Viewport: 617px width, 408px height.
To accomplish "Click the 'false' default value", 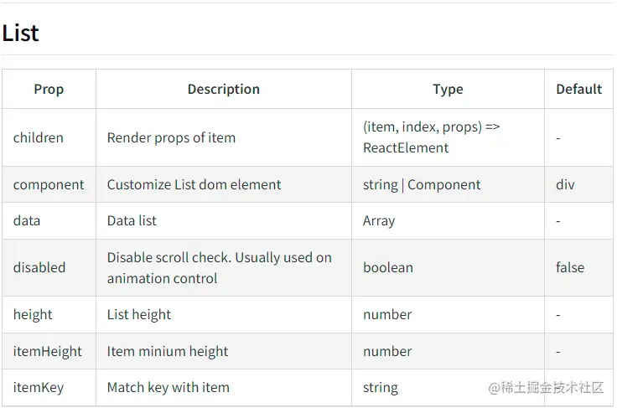I will [x=570, y=268].
